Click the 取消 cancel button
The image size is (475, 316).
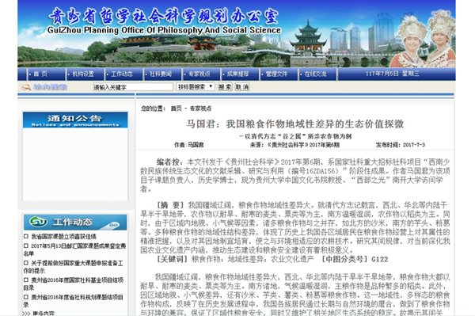pyautogui.click(x=242, y=87)
